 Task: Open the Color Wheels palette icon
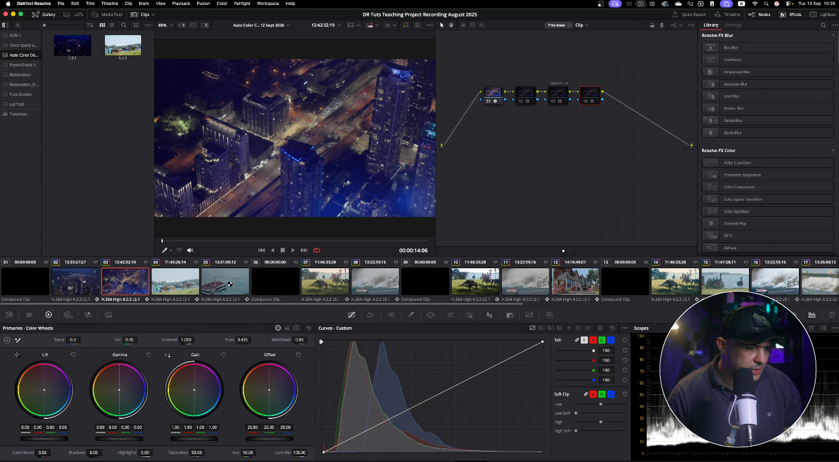tap(49, 314)
